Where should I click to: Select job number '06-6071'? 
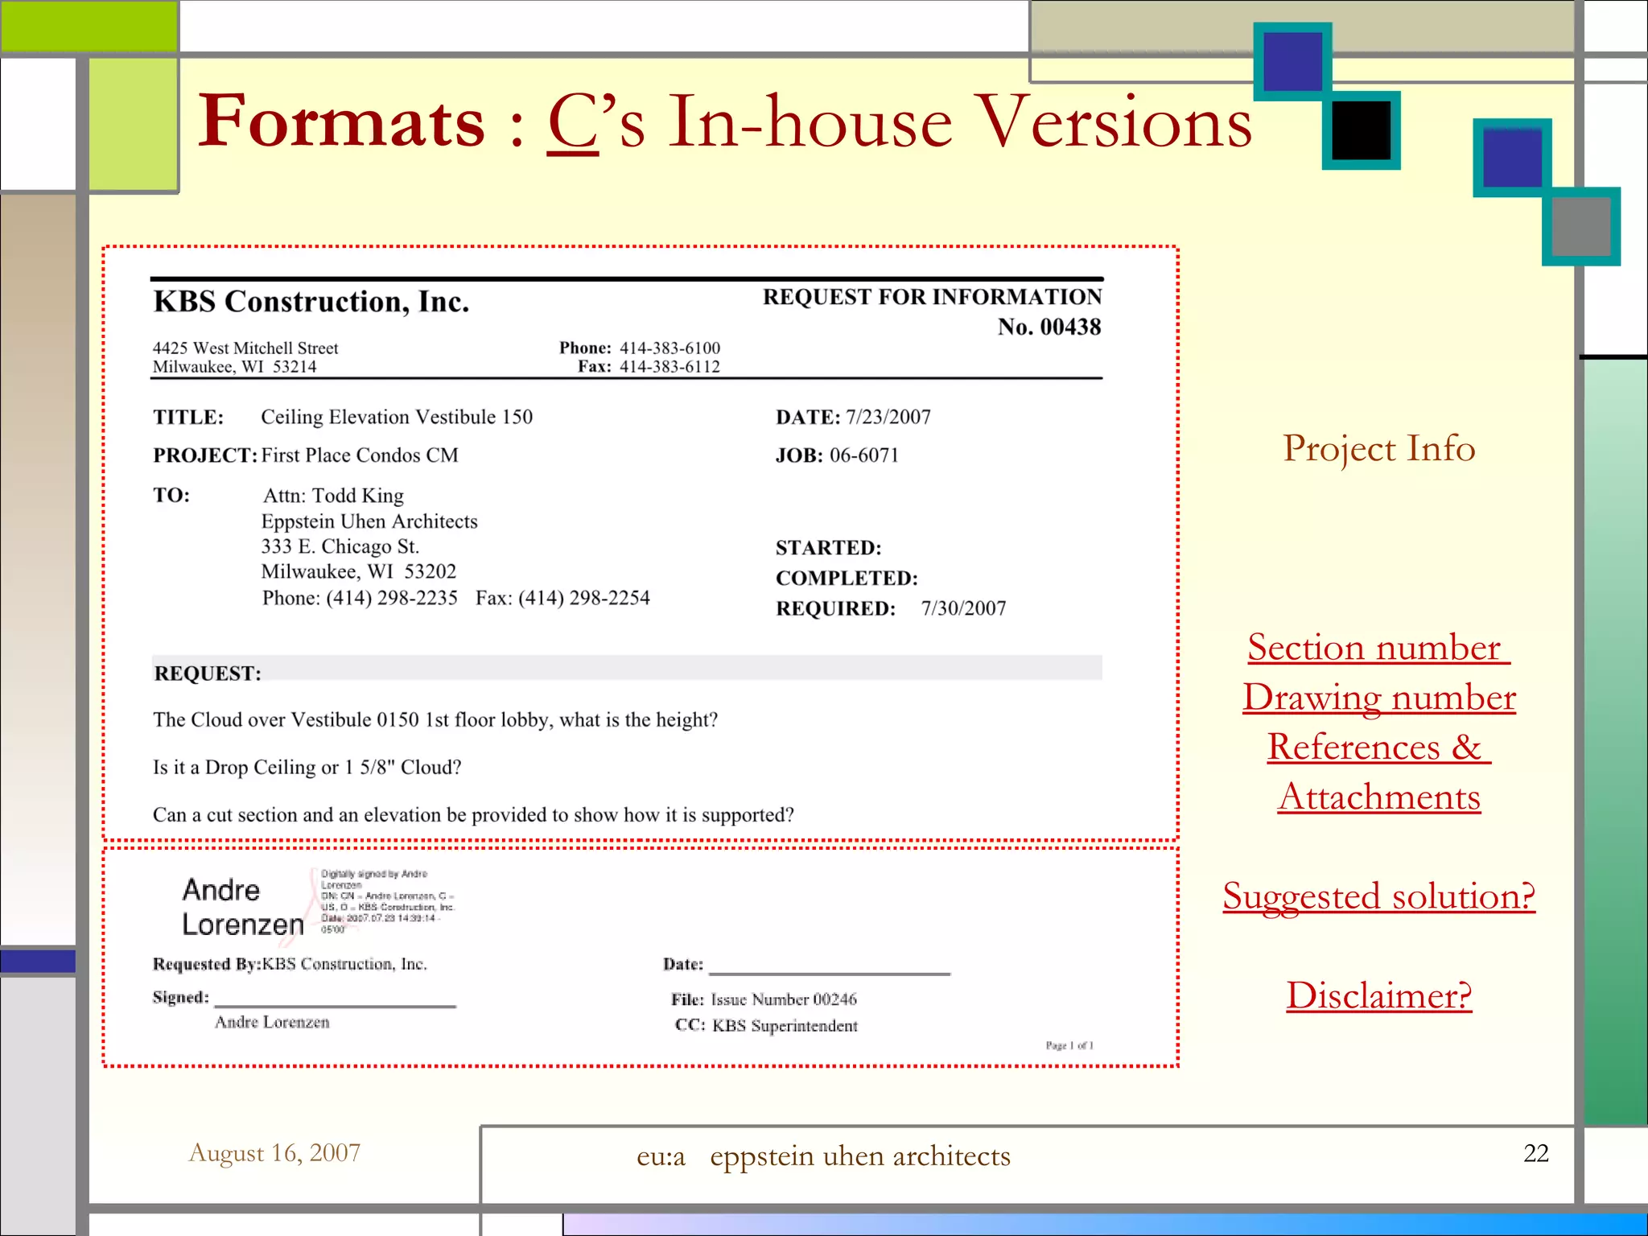pos(864,455)
